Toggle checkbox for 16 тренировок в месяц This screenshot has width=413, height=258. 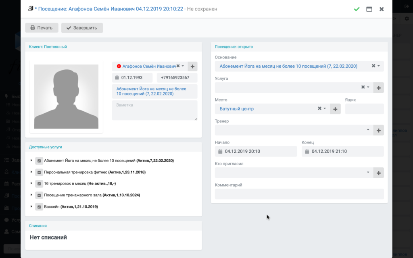(x=39, y=184)
